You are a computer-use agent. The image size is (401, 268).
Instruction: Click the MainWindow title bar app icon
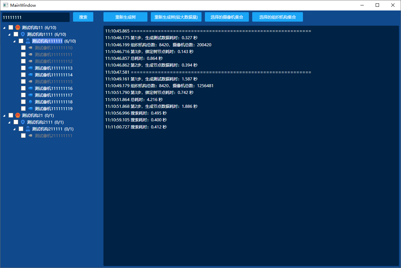[x=6, y=5]
